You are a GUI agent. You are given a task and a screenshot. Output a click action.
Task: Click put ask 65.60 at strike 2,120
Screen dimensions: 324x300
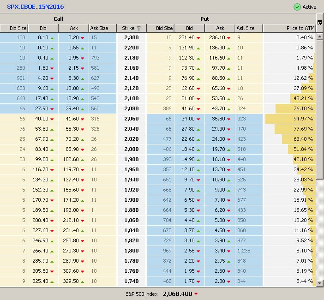pos(220,88)
